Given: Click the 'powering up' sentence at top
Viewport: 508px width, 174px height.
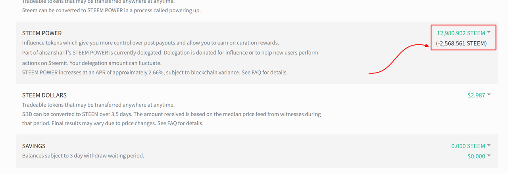Looking at the screenshot, I should [x=111, y=10].
